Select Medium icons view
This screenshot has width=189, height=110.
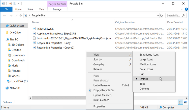(154, 64)
